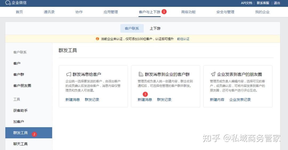
Task: Open 客户 in the left sidebar
Action: (x=17, y=63)
